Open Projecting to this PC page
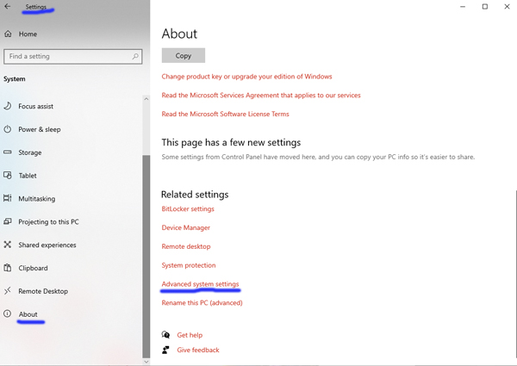 [x=48, y=221]
